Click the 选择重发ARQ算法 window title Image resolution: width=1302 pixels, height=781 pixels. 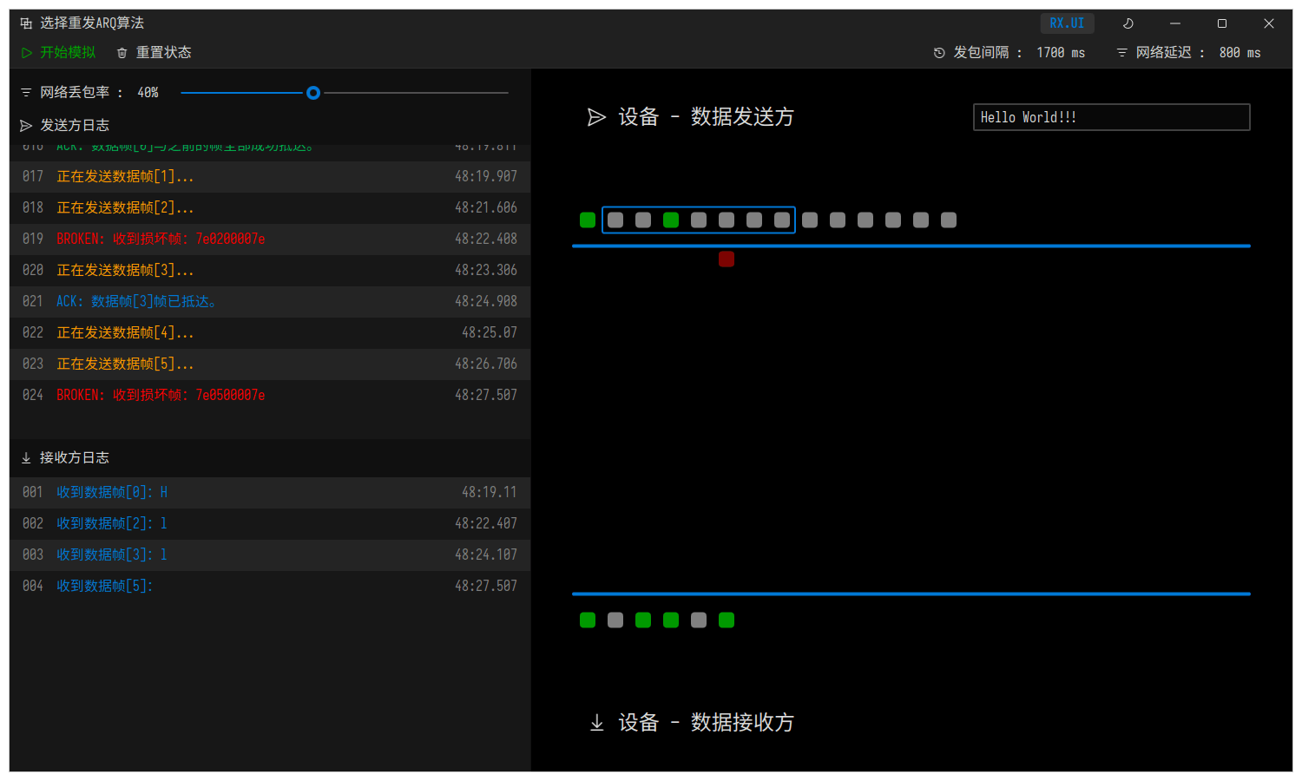pos(92,23)
